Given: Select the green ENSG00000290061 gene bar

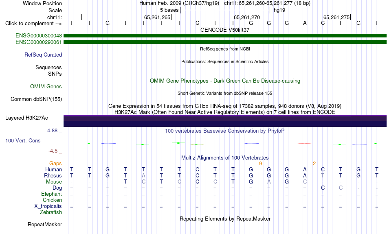Looking at the screenshot, I should 225,42.
